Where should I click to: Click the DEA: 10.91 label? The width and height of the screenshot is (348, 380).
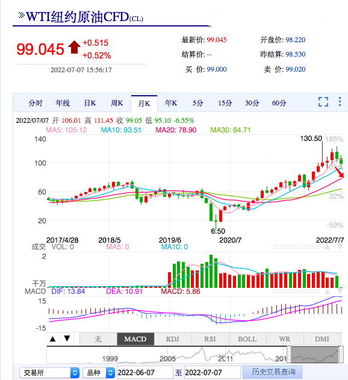(x=124, y=291)
